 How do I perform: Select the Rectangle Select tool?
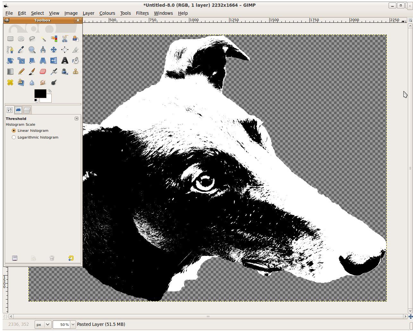click(10, 39)
